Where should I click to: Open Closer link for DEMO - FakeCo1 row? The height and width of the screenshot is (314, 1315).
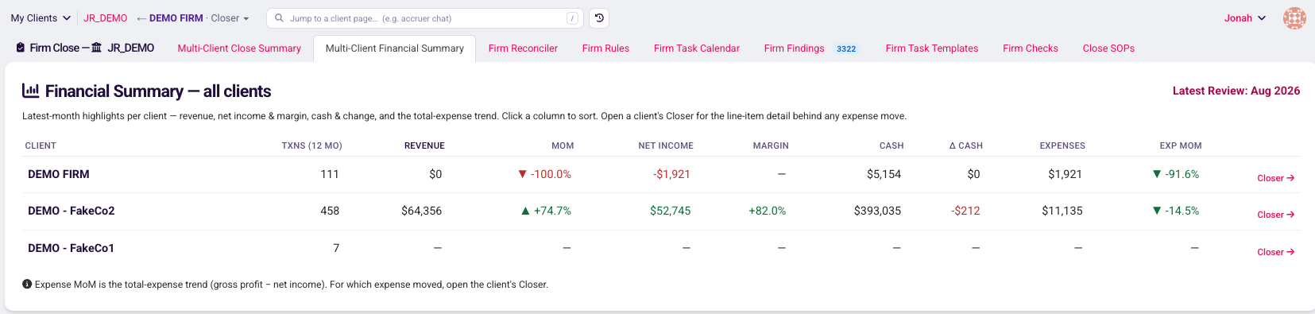coord(1276,252)
